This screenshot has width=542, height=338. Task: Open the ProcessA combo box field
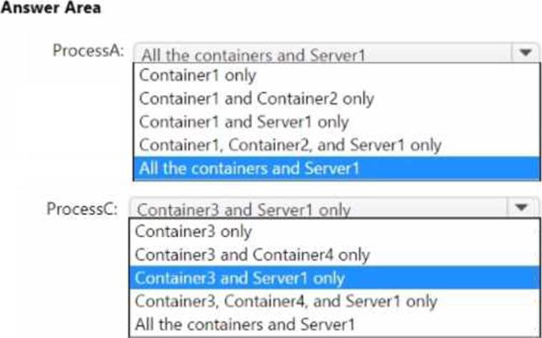click(x=321, y=54)
